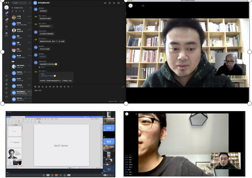Open the blue link in the quoted reply message
This screenshot has height=178, width=252.
[47, 76]
